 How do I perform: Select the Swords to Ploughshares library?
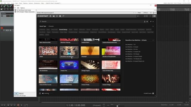click(111, 52)
